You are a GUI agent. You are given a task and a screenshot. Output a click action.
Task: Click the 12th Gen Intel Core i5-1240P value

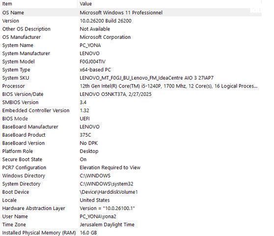pos(168,86)
